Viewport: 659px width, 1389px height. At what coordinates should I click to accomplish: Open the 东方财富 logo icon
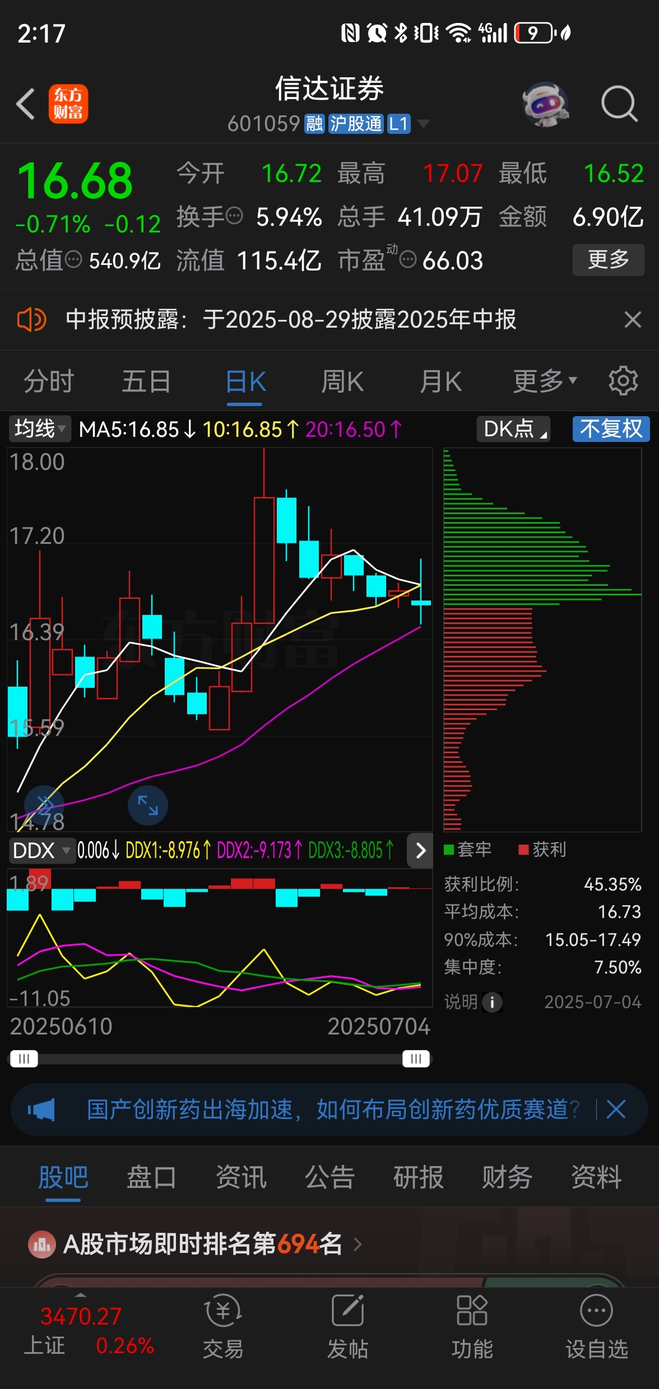pyautogui.click(x=68, y=104)
